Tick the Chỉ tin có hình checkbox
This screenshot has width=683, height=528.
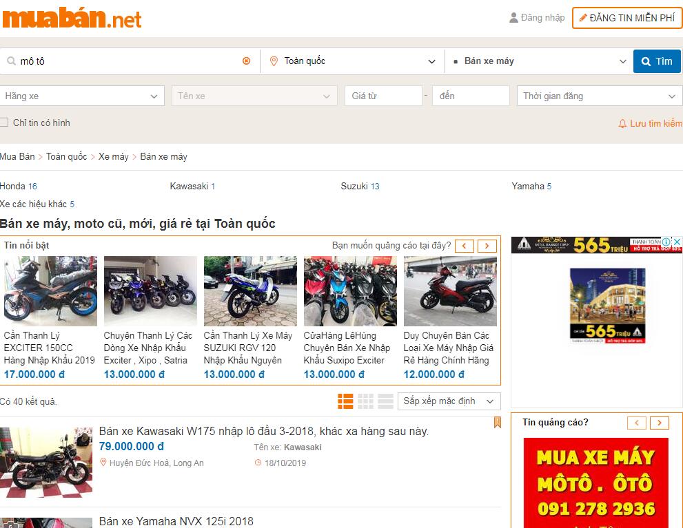tap(4, 123)
